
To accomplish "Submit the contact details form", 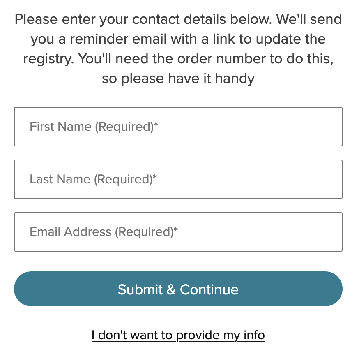I will click(x=178, y=289).
